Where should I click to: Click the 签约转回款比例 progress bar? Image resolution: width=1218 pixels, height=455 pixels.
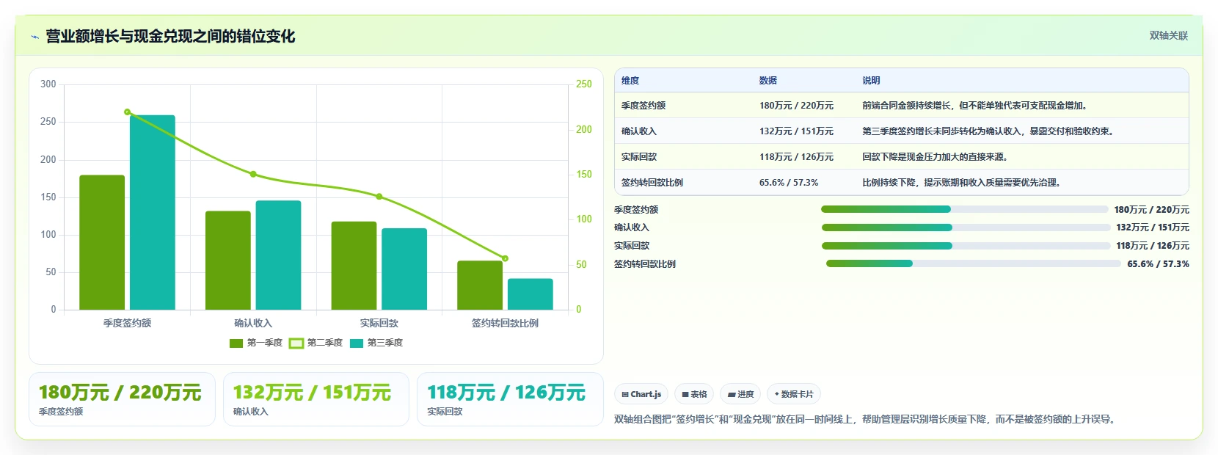click(x=974, y=263)
